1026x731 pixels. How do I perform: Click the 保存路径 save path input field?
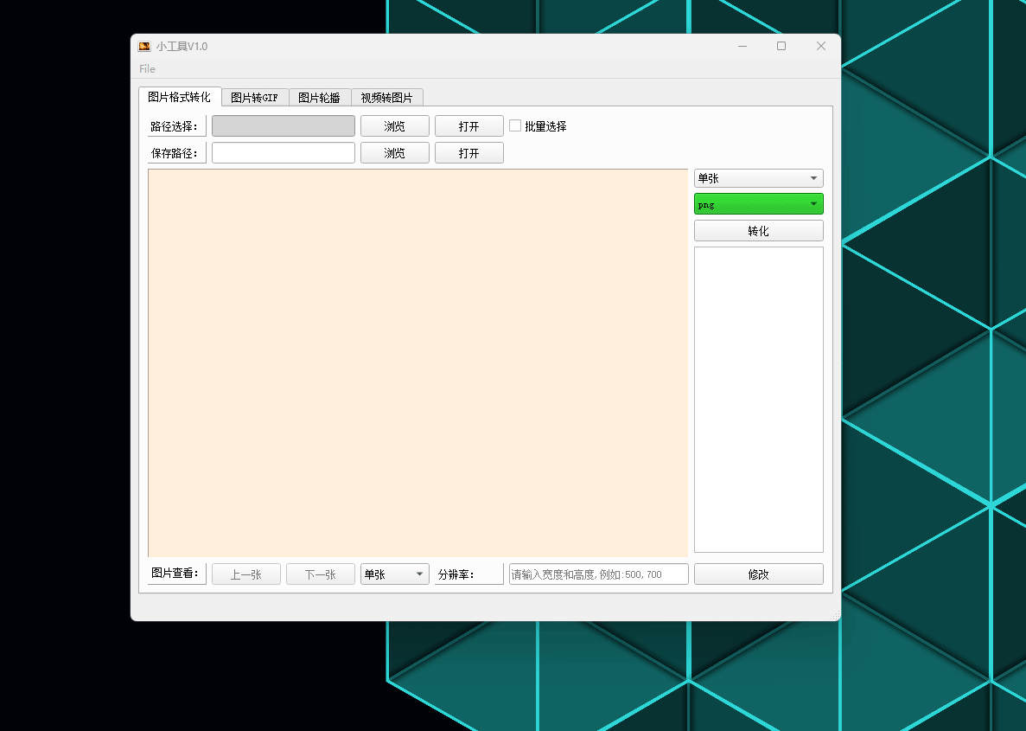click(283, 152)
